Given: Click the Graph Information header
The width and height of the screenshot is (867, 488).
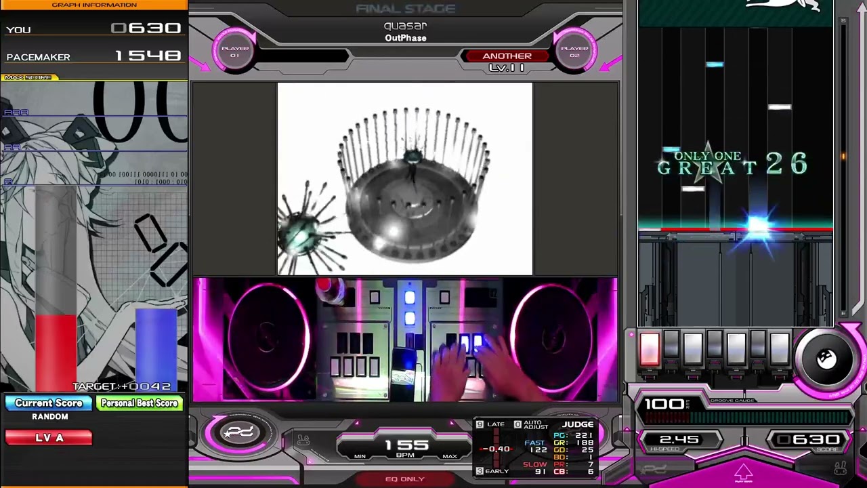Looking at the screenshot, I should click(94, 5).
